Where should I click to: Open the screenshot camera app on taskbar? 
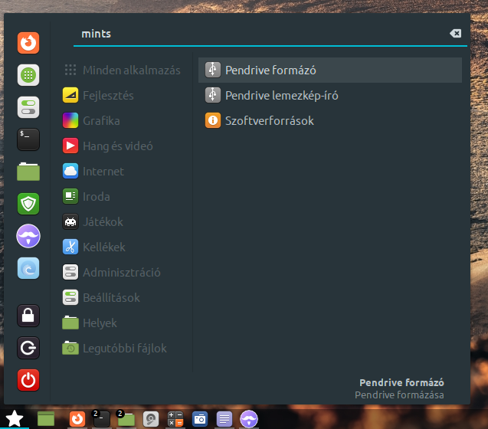tap(200, 419)
